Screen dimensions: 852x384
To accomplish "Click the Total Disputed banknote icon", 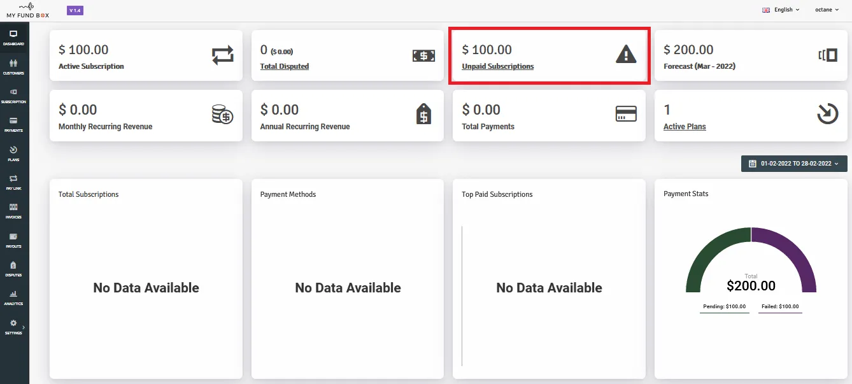I will pyautogui.click(x=423, y=55).
